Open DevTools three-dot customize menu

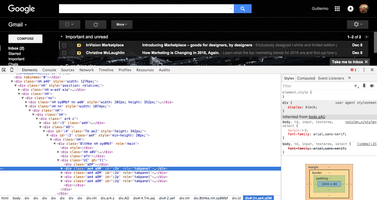pyautogui.click(x=364, y=70)
